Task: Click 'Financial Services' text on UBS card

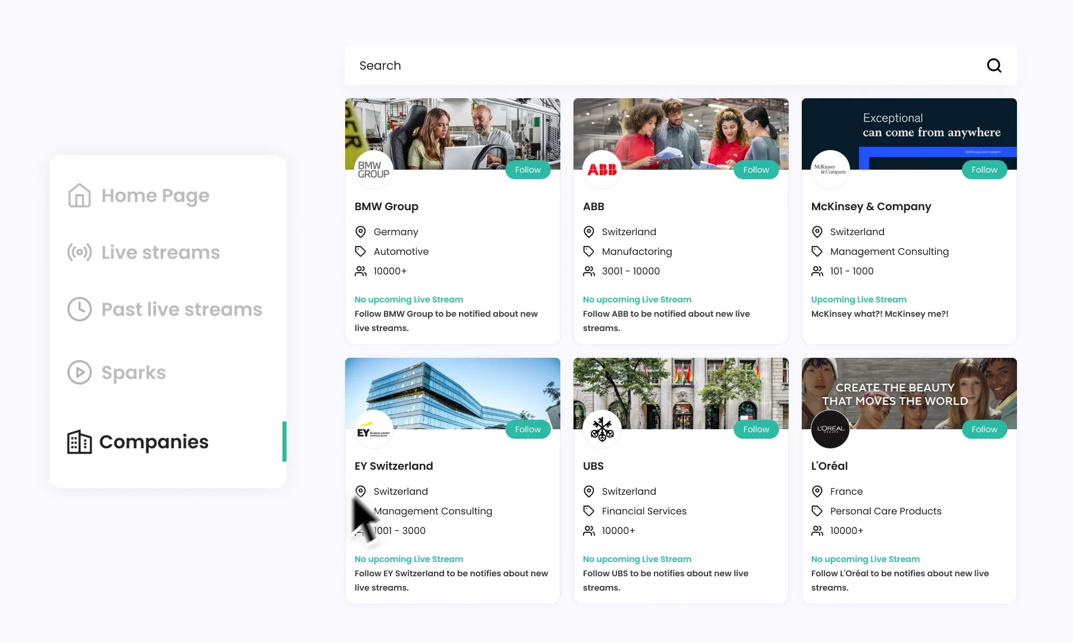Action: point(644,511)
